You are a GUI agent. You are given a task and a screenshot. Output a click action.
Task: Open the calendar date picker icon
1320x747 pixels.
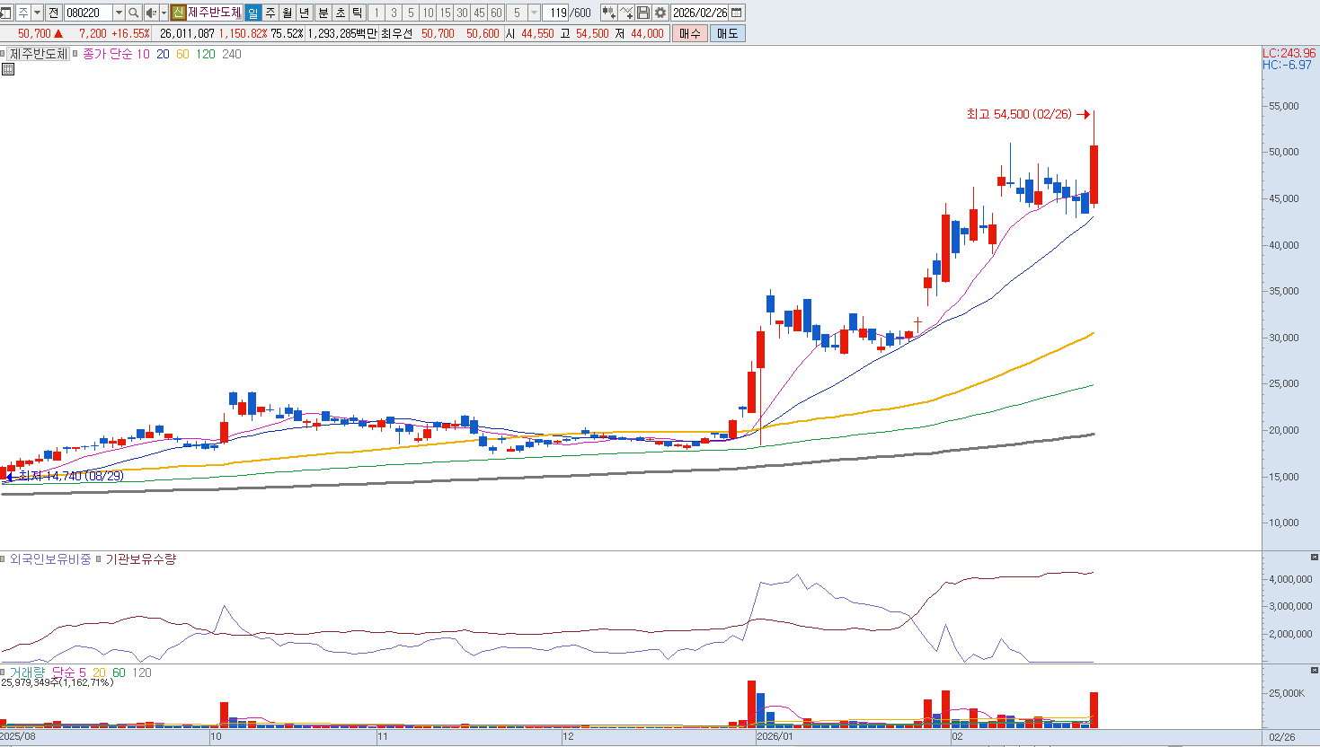click(x=737, y=13)
